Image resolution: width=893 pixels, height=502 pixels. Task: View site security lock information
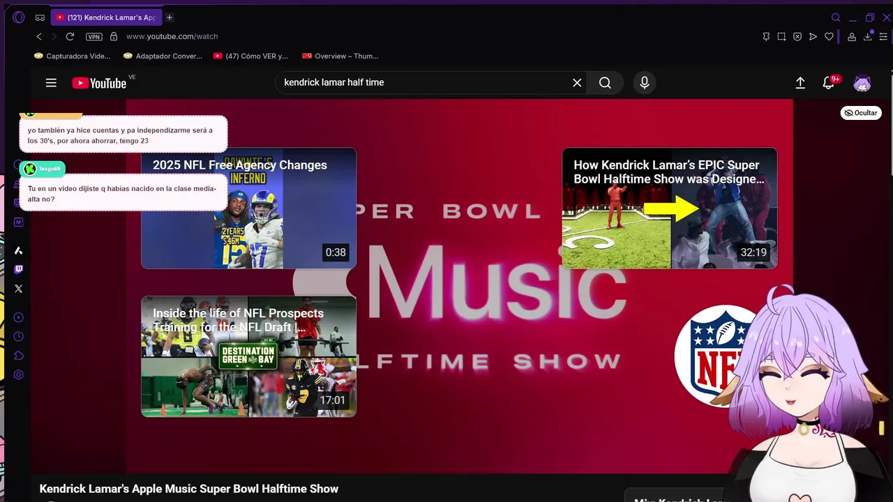point(114,36)
